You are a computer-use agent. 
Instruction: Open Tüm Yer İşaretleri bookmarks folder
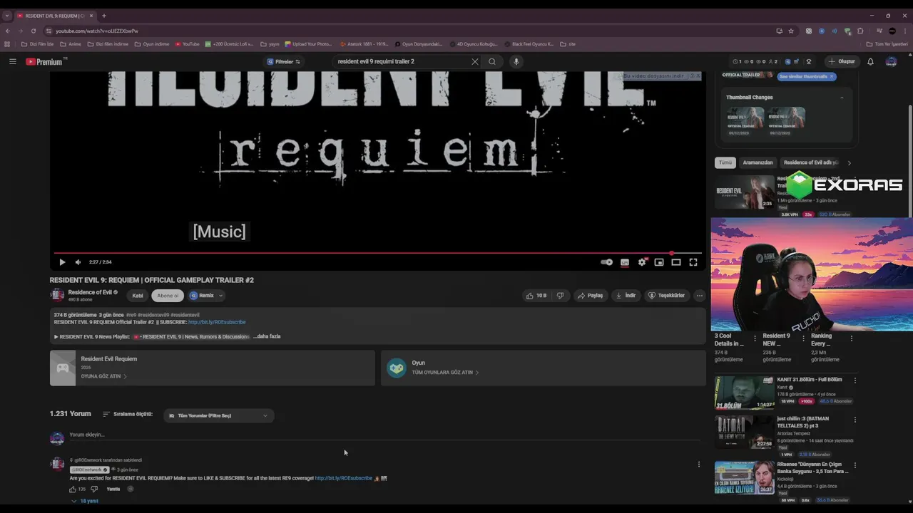[887, 44]
